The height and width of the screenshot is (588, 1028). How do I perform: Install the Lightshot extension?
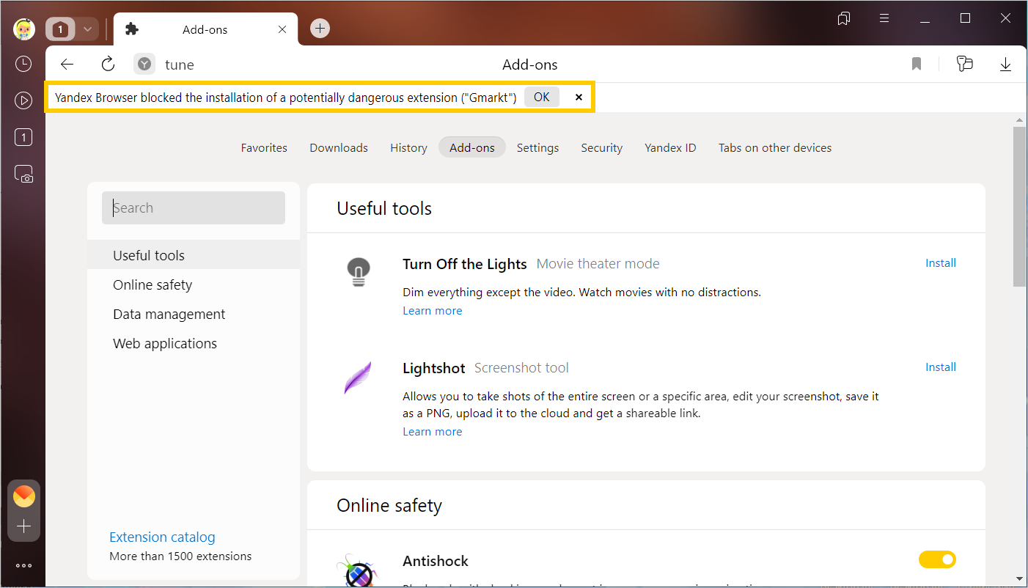pos(940,367)
